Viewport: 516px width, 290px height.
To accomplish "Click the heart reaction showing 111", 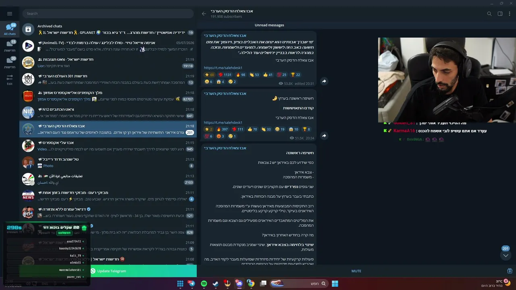I will click(x=238, y=129).
